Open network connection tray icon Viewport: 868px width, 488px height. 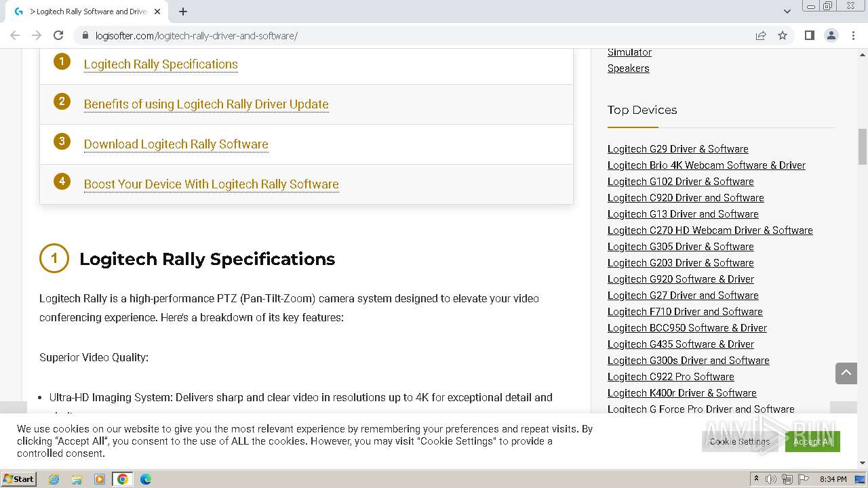coord(787,479)
